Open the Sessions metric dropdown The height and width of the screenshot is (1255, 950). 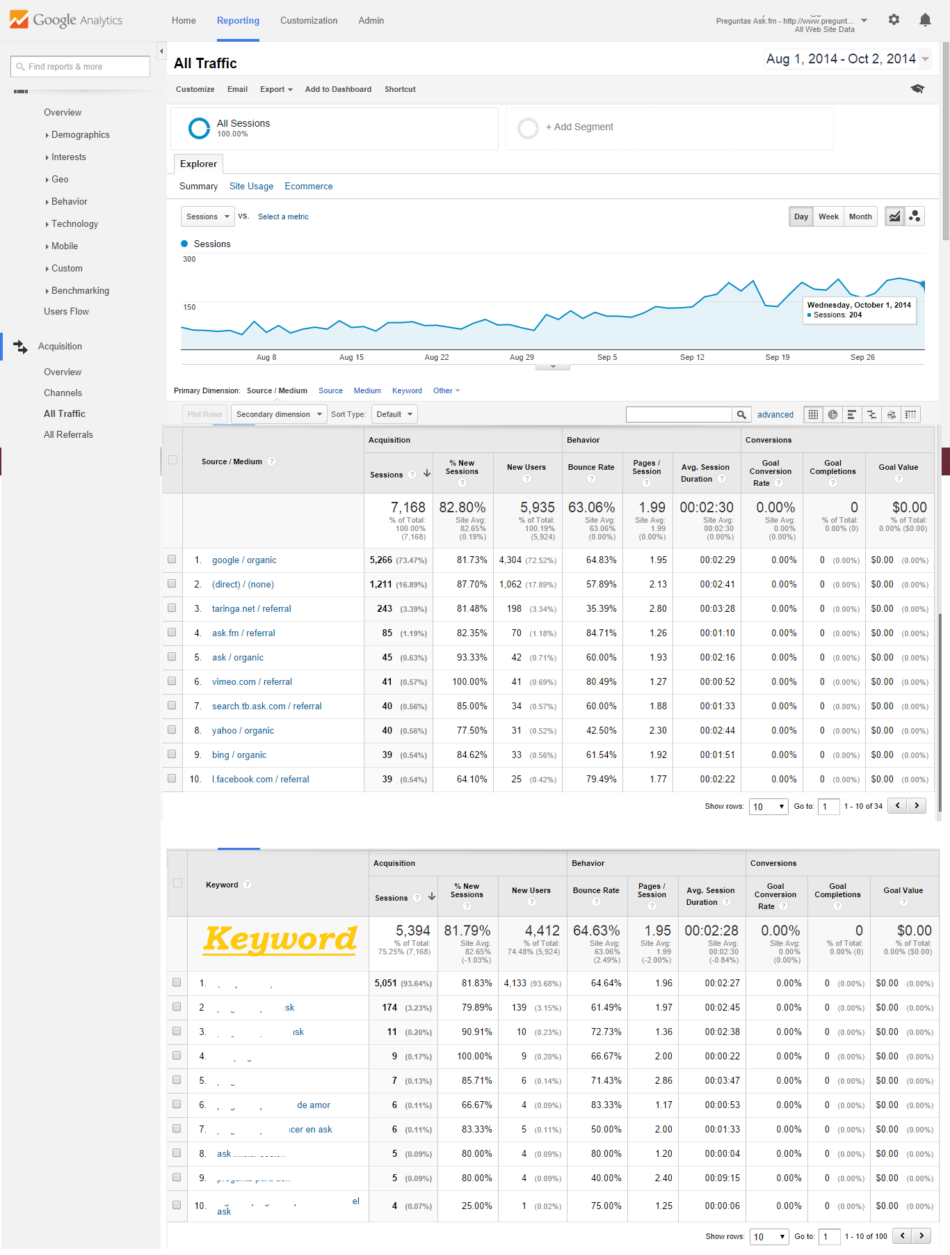(207, 216)
